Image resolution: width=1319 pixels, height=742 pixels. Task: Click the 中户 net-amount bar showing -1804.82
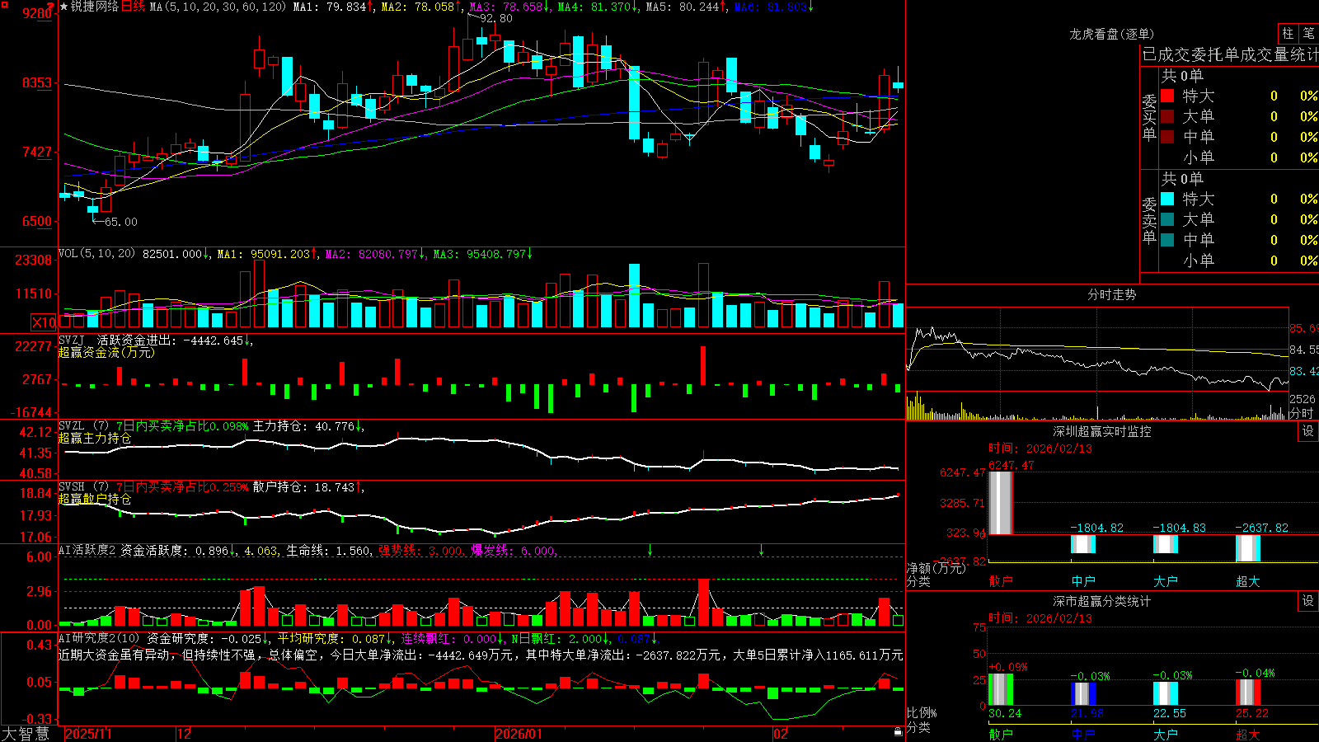pyautogui.click(x=1083, y=544)
